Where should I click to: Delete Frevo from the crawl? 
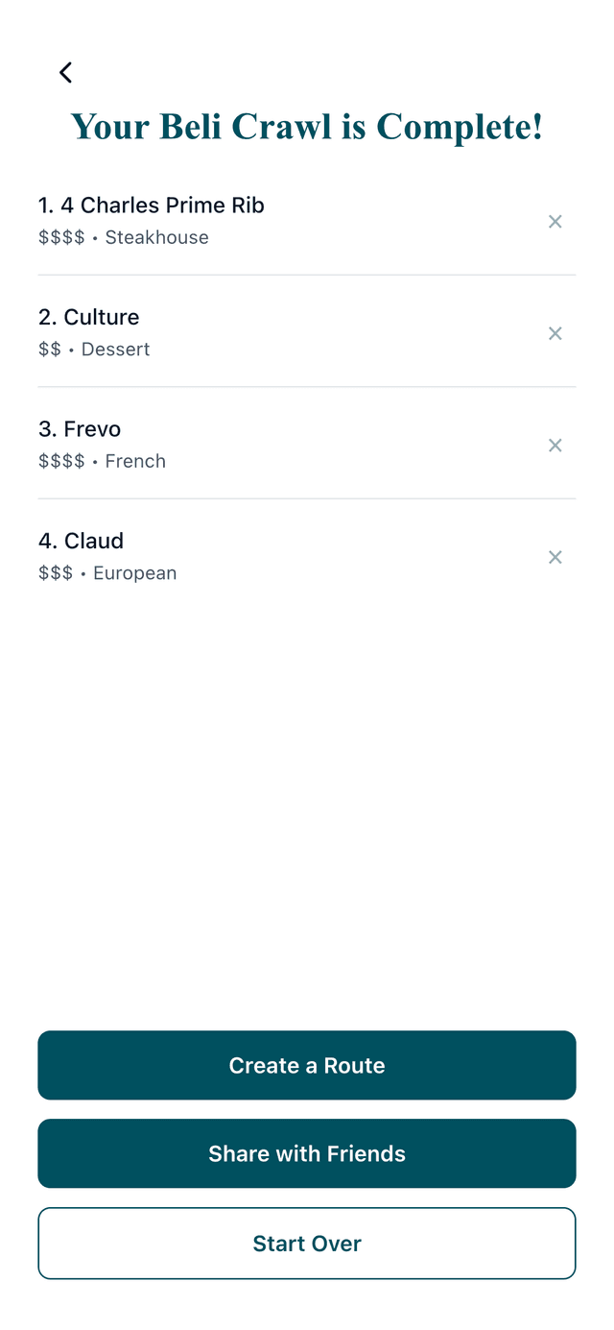click(555, 446)
